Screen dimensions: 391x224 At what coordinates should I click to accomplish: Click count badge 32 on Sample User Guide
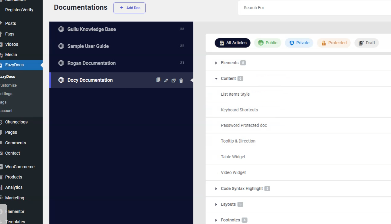[x=182, y=46]
